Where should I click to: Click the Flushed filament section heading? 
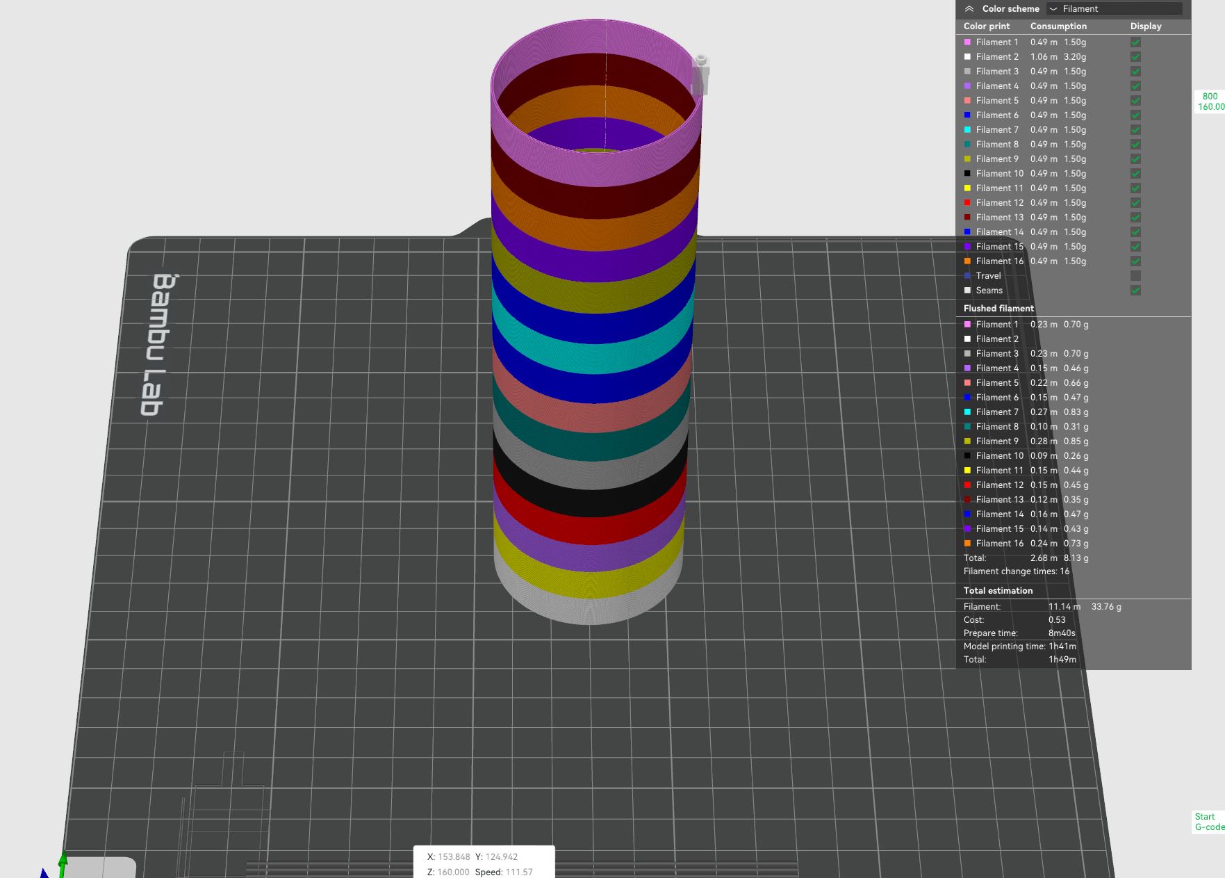[x=998, y=309]
